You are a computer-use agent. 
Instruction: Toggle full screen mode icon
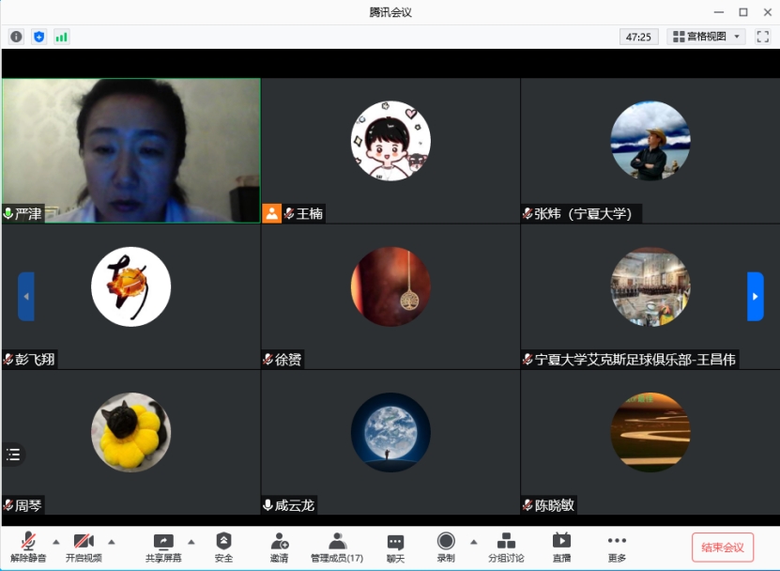(x=762, y=37)
